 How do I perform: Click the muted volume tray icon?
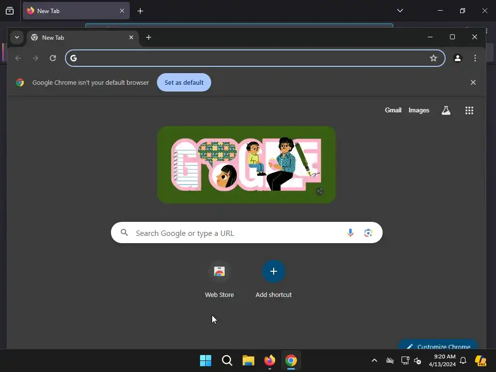pyautogui.click(x=418, y=360)
